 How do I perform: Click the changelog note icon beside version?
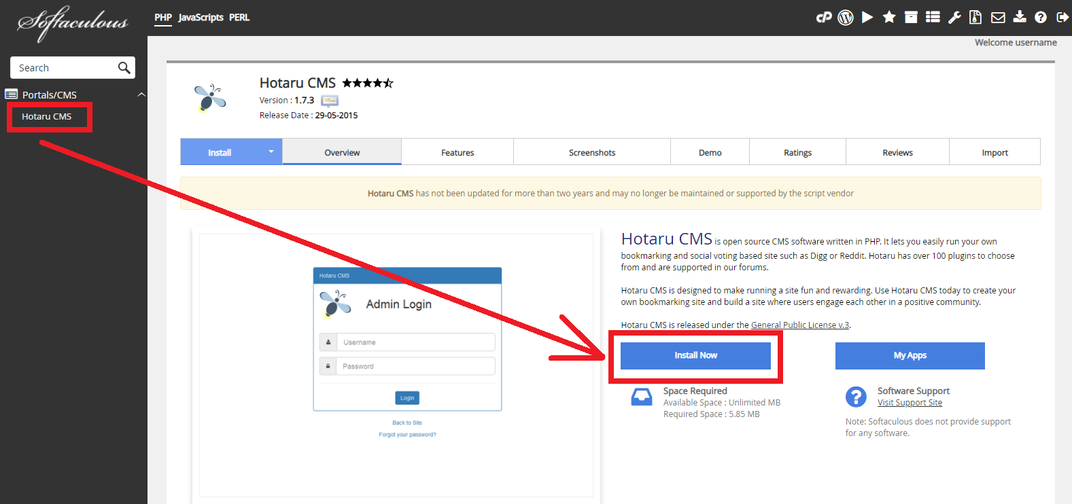click(x=330, y=101)
